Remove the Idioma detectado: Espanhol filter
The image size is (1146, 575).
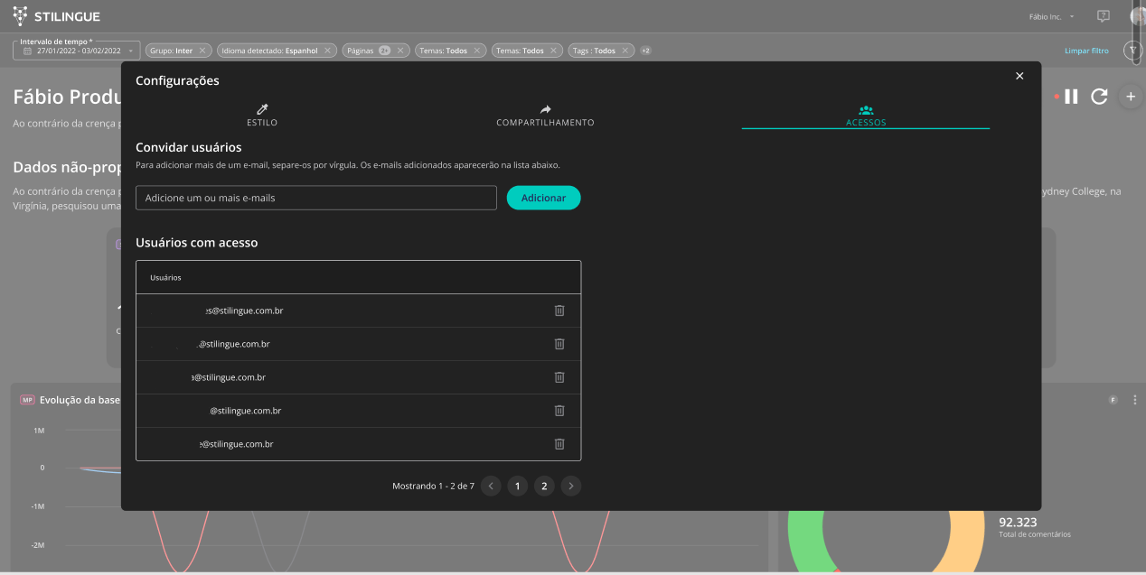tap(327, 51)
